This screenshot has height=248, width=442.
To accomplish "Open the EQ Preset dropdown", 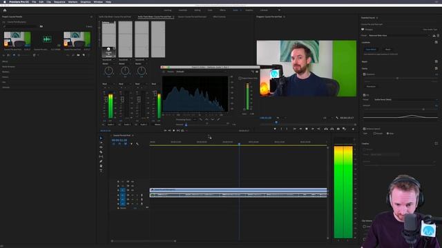I will click(x=405, y=99).
